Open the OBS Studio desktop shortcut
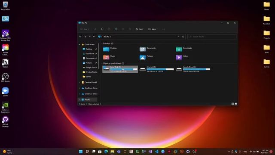 tap(6, 77)
